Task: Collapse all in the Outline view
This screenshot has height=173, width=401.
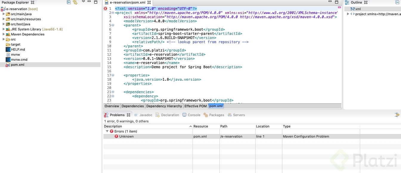Action: tap(397, 2)
